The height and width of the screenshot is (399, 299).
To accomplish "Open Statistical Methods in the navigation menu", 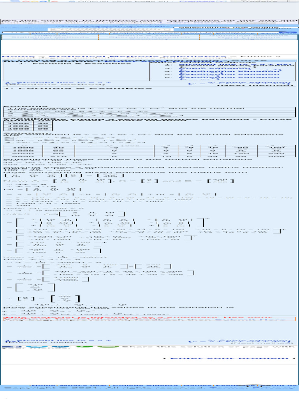I will [x=50, y=37].
